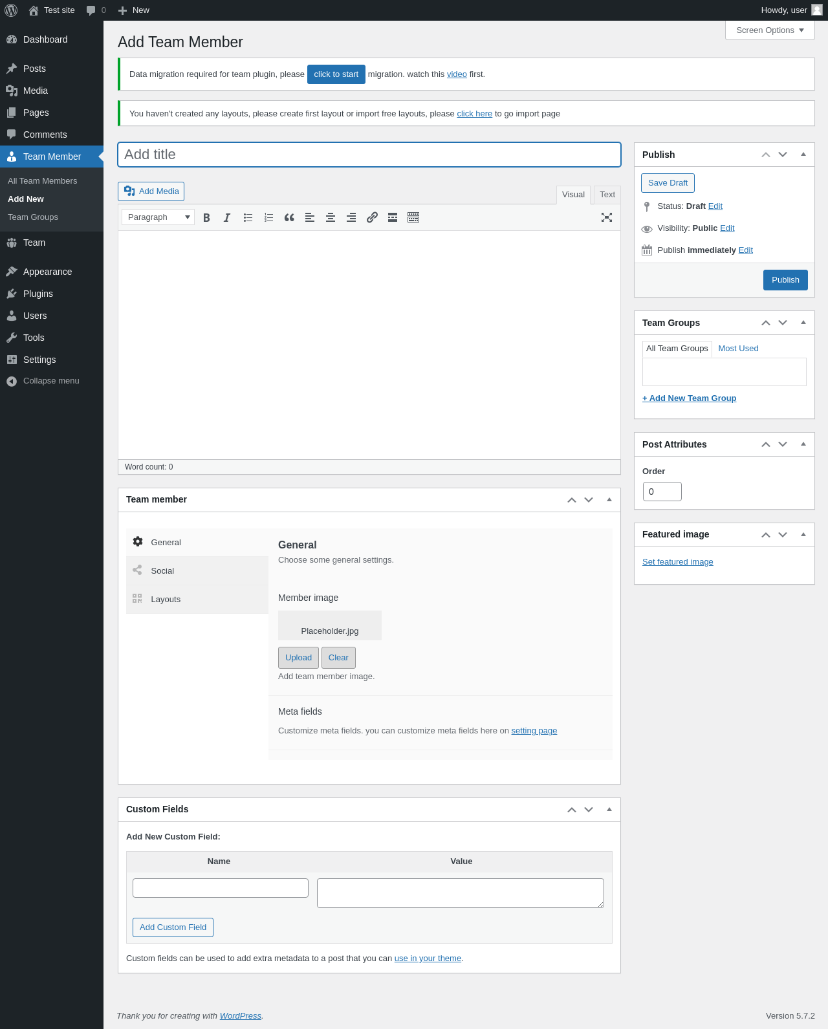Screen dimensions: 828x1029
Task: Collapse the Publish panel with its triangle toggle
Action: 803,155
